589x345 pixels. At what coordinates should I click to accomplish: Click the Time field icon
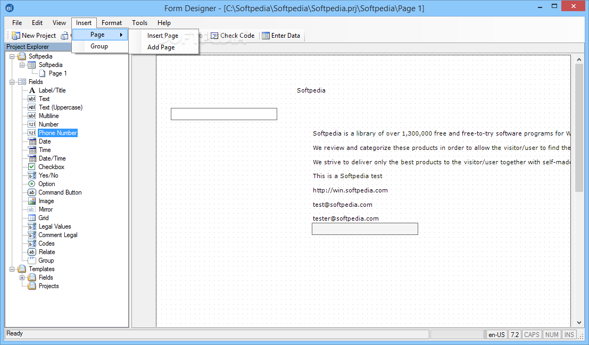point(32,150)
